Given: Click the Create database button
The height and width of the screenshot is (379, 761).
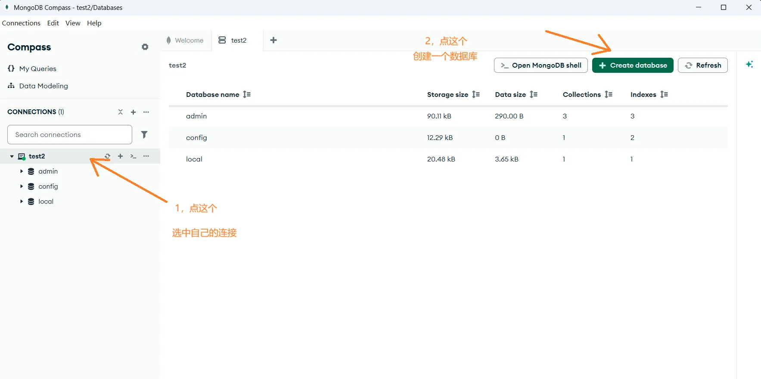Looking at the screenshot, I should (633, 65).
